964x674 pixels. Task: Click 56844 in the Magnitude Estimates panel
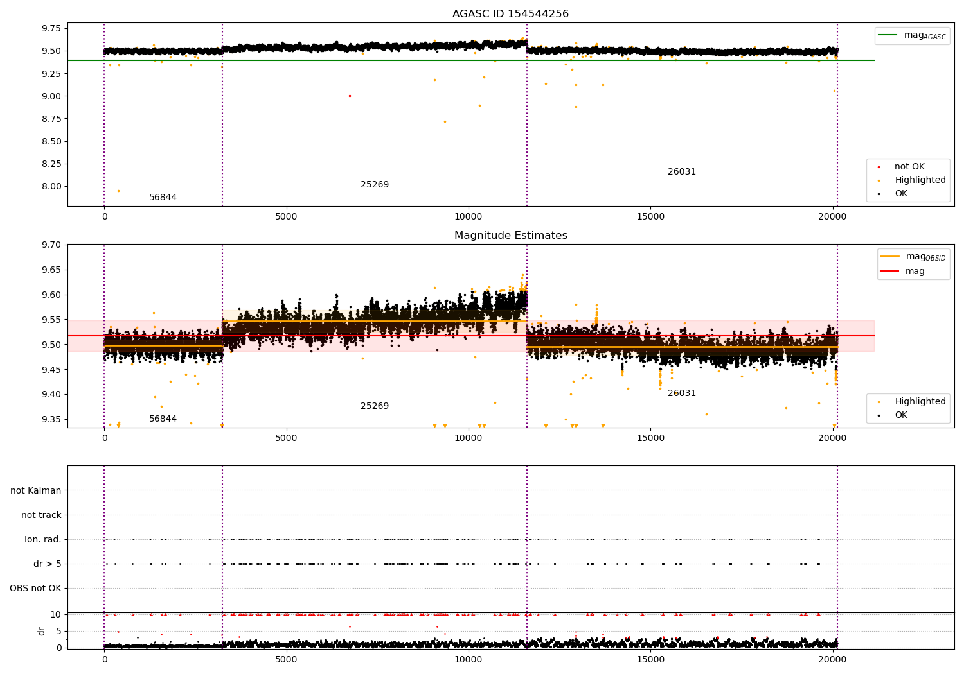163,419
